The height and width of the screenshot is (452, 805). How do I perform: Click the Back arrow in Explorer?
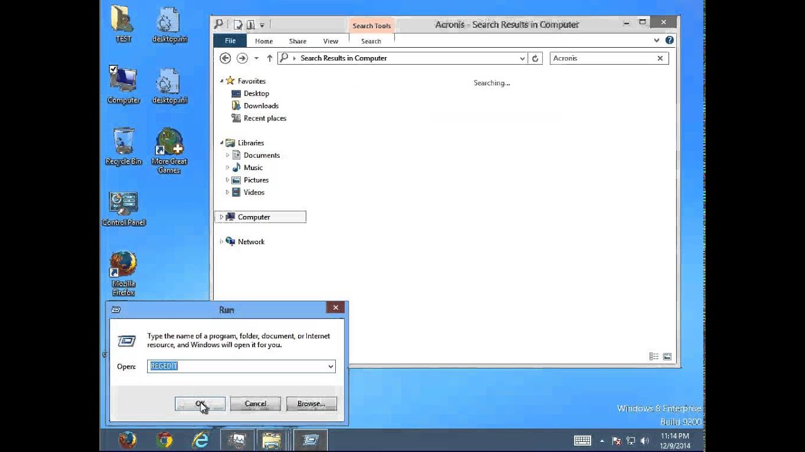click(x=225, y=58)
